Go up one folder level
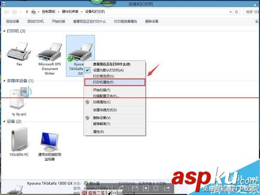 click(27, 12)
